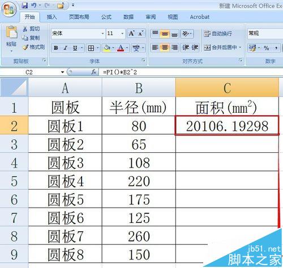Select cell containing radius 220

coord(139,181)
